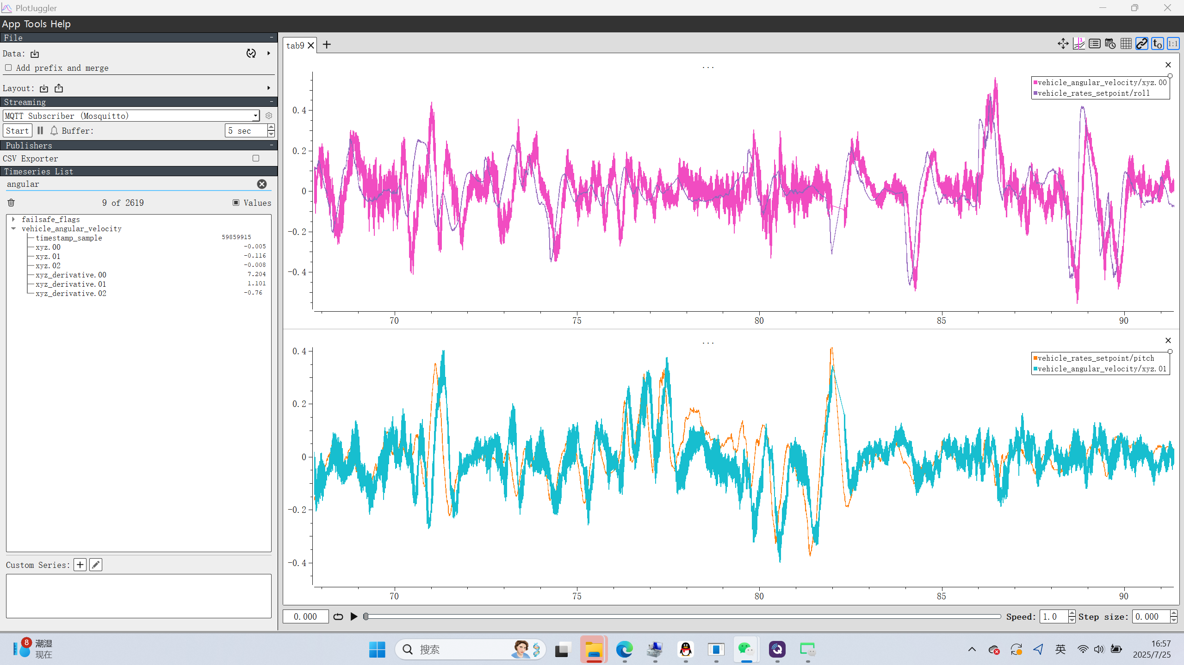Expand the Data recent files arrow
This screenshot has width=1184, height=665.
pyautogui.click(x=269, y=53)
